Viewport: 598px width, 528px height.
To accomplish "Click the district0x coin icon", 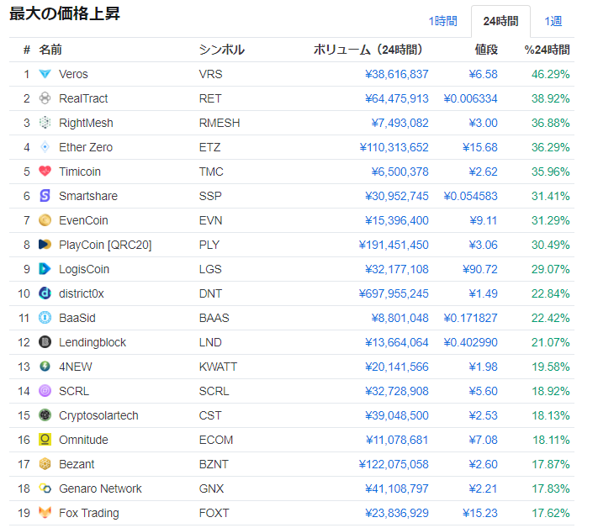I will 45,293.
